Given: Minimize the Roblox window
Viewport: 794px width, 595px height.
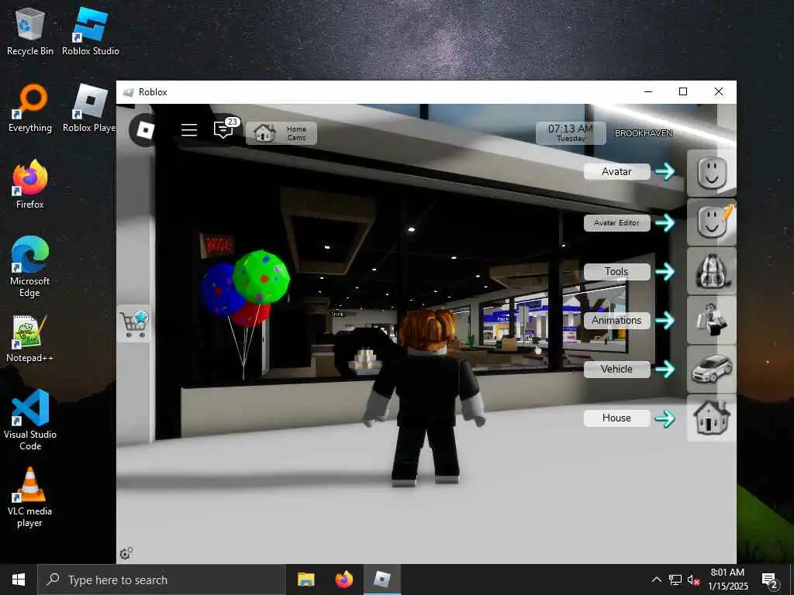Looking at the screenshot, I should 648,91.
